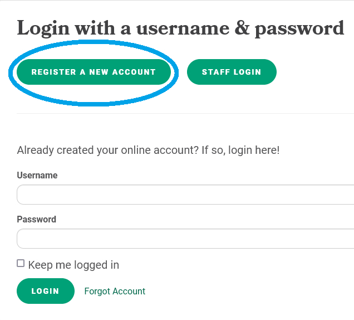Click the word 'Login' in the page heading

[42, 28]
